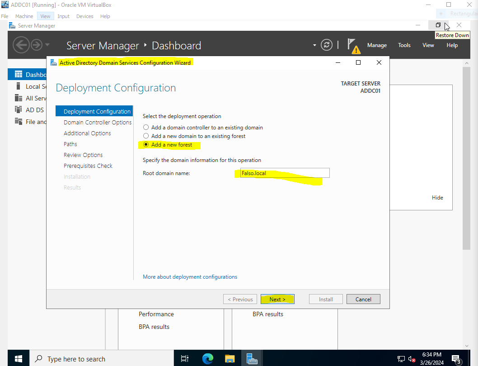478x366 pixels.
Task: Open the navigation history dropdown arrow
Action: [47, 45]
